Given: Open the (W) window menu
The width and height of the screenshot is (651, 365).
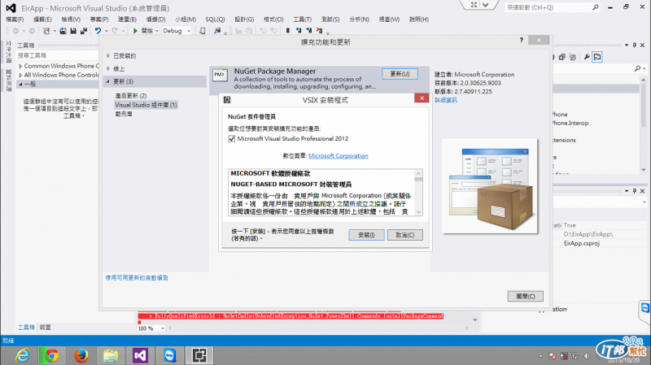Looking at the screenshot, I should [389, 19].
